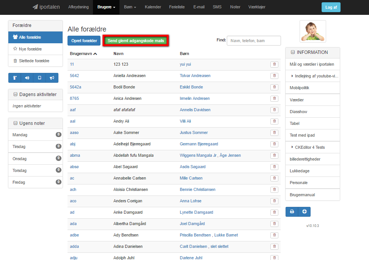Screen dimensions: 369x260
Task: Show Slettede forældre list
Action: point(36,61)
